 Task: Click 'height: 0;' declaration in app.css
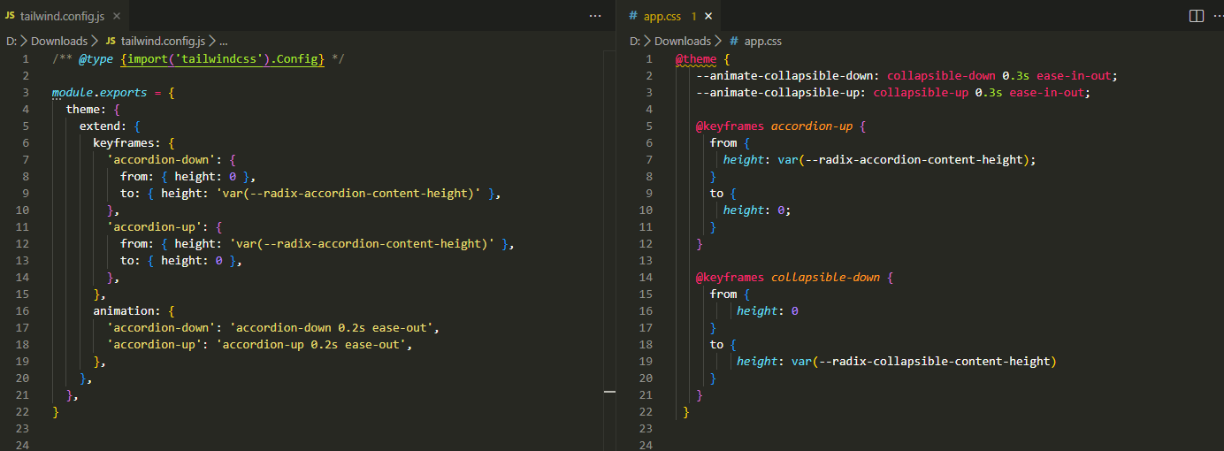coord(757,210)
